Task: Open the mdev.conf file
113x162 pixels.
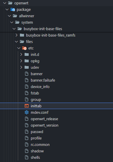Action: pos(40,112)
